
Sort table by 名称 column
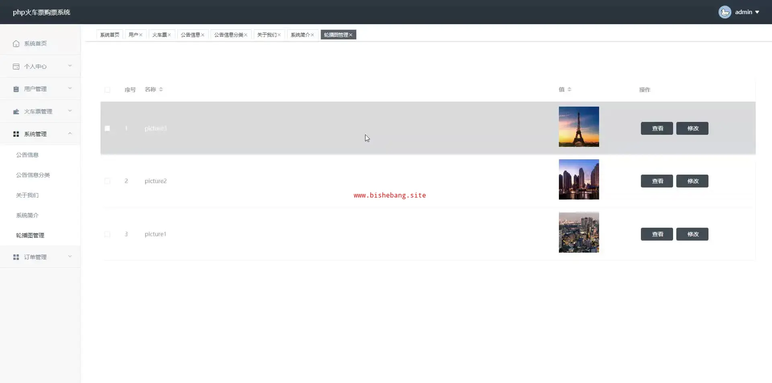click(161, 89)
